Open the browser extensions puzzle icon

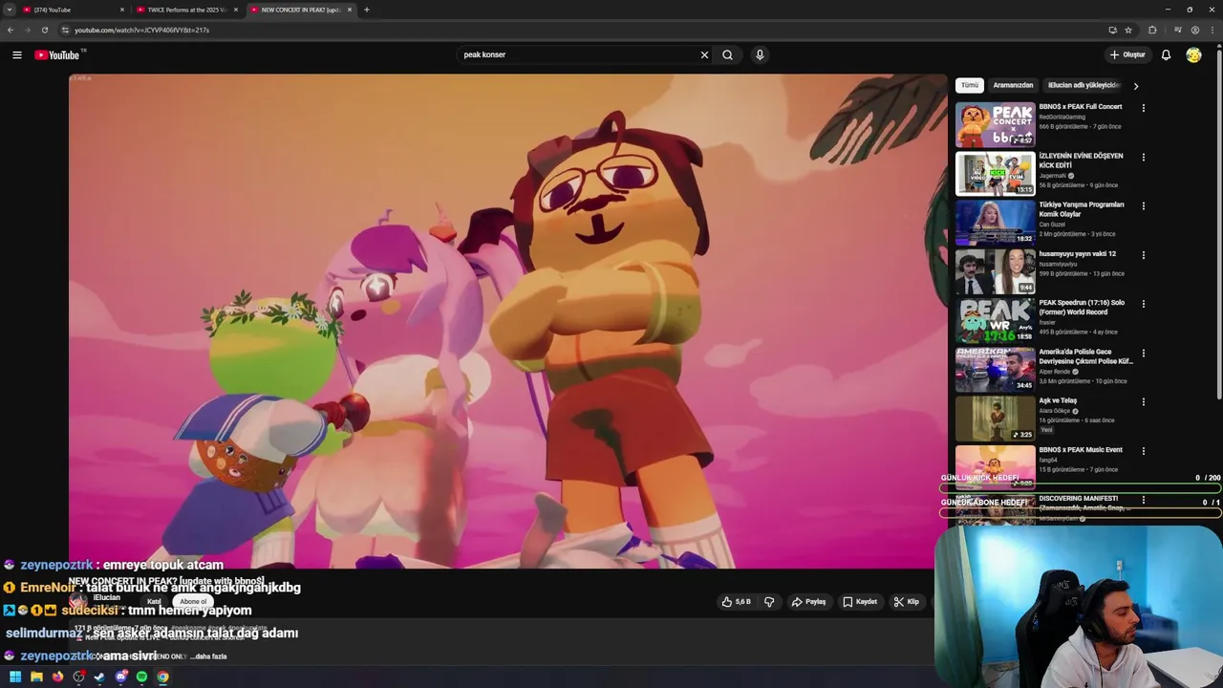pos(1152,30)
